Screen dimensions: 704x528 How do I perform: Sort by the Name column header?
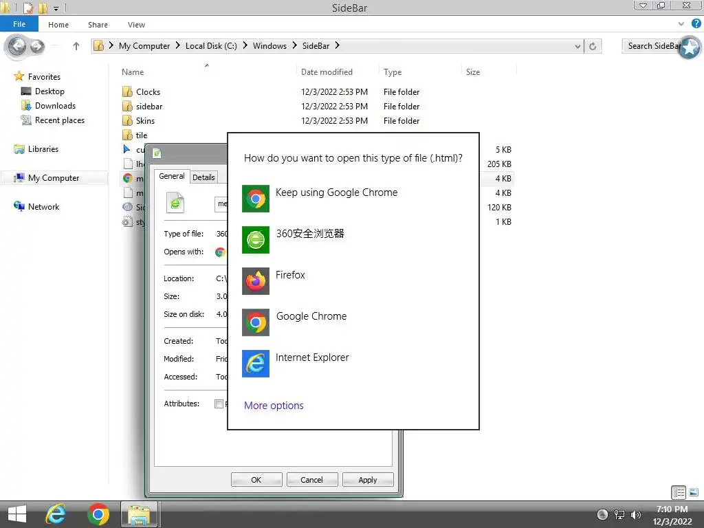[x=133, y=71]
